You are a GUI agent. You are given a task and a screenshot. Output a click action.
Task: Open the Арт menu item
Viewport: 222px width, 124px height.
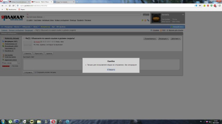pos(53,27)
